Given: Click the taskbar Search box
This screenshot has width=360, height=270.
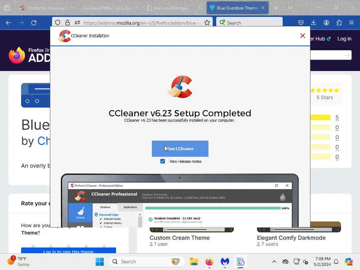Looking at the screenshot, I should click(147, 262).
